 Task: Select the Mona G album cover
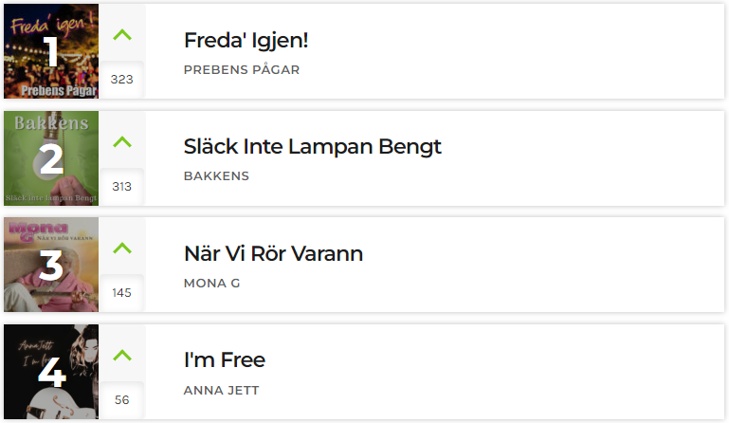pos(51,265)
